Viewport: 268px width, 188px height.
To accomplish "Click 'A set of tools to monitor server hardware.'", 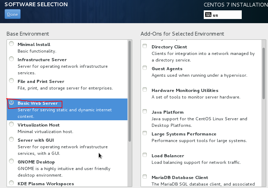I will click(196, 97).
